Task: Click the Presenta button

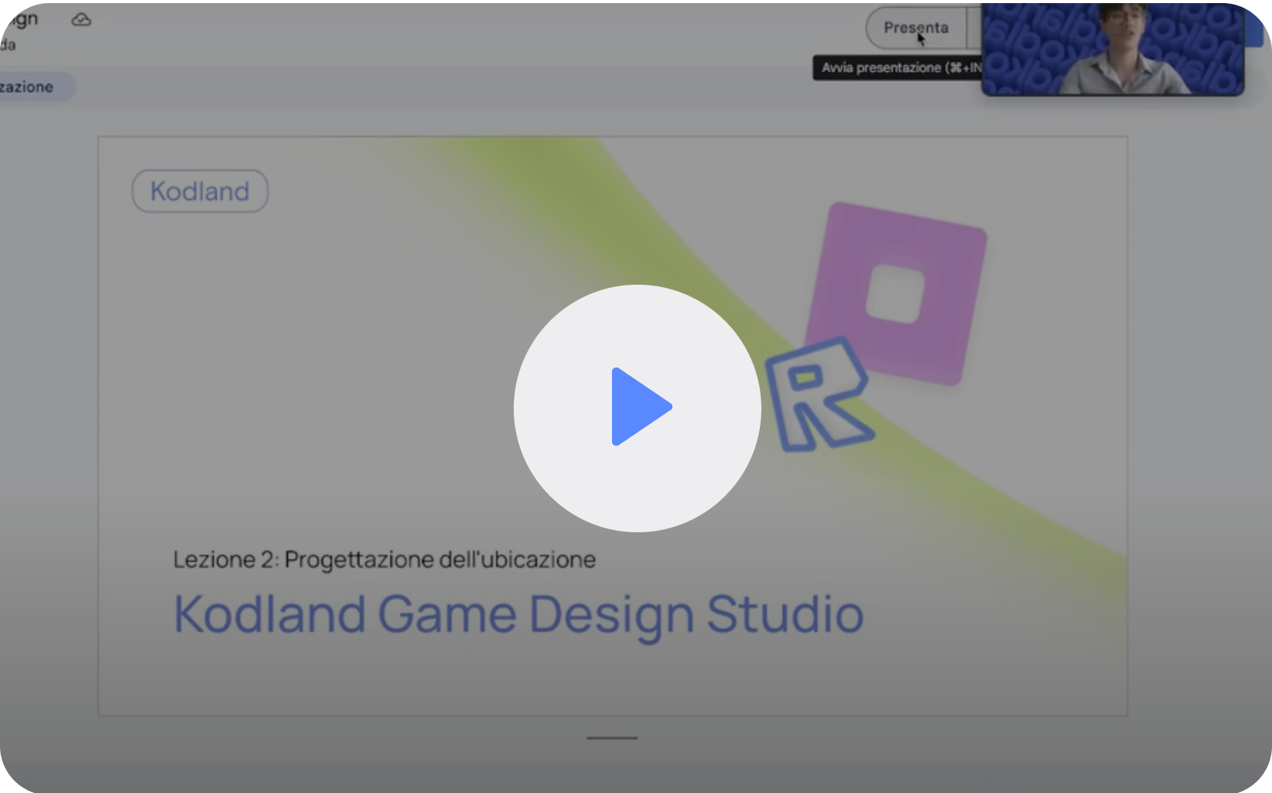Action: tap(916, 28)
